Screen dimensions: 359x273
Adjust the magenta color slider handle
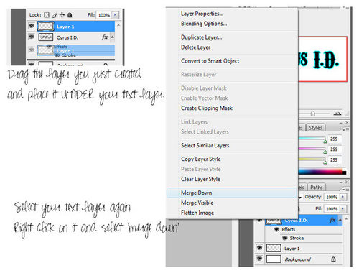click(x=325, y=152)
